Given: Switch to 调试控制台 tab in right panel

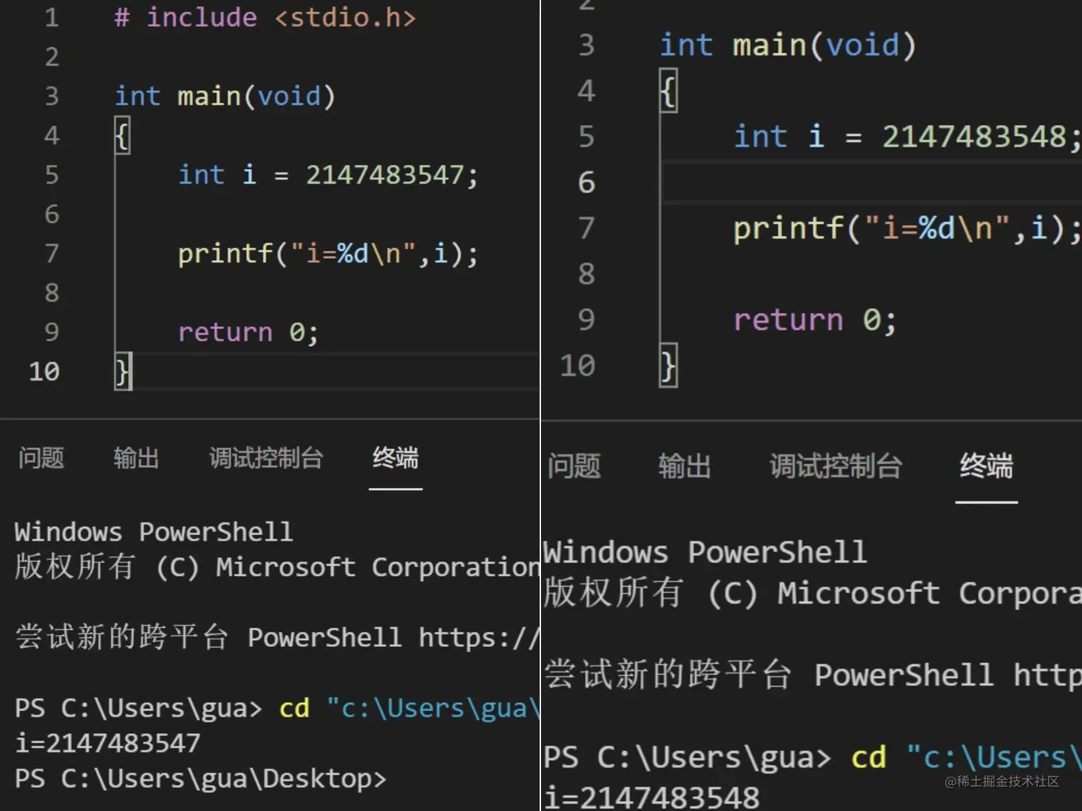Looking at the screenshot, I should pyautogui.click(x=836, y=466).
